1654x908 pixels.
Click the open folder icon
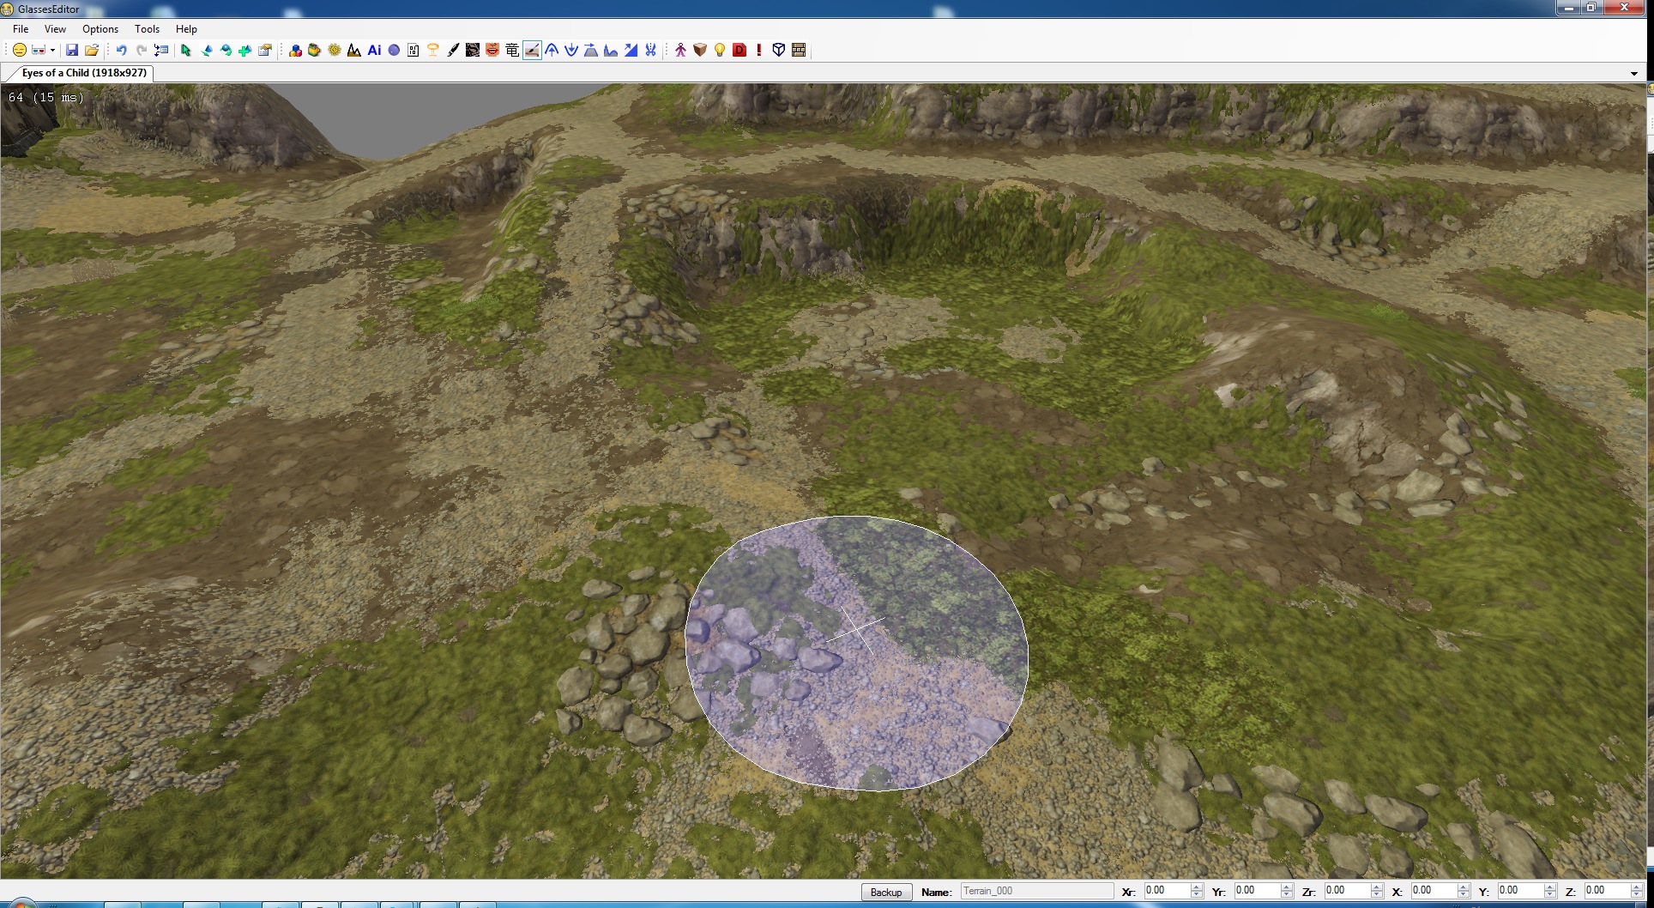(x=92, y=51)
